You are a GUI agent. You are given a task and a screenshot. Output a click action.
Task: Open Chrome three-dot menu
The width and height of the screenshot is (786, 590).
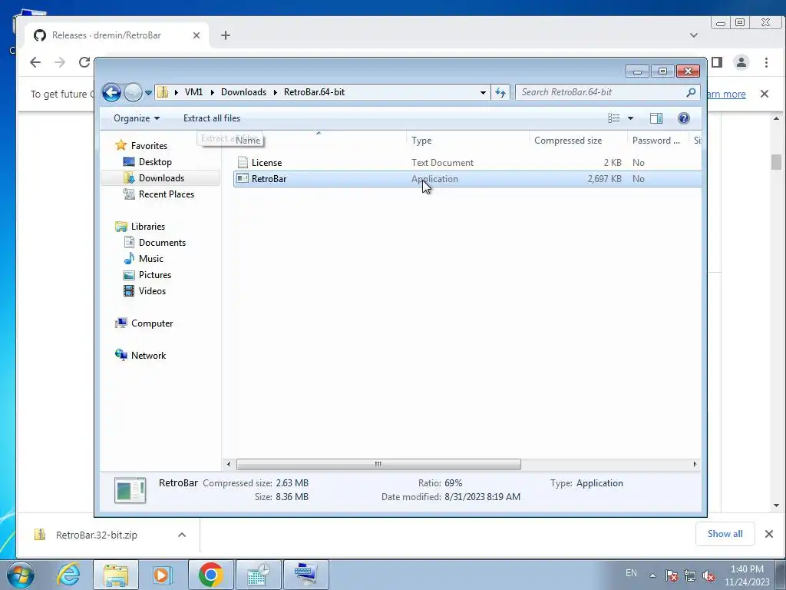coord(767,62)
